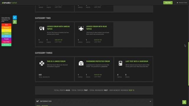Viewport: 189px width, 106px height.
Task: Click the gamepad icon of linked forum
Action: 42,63
